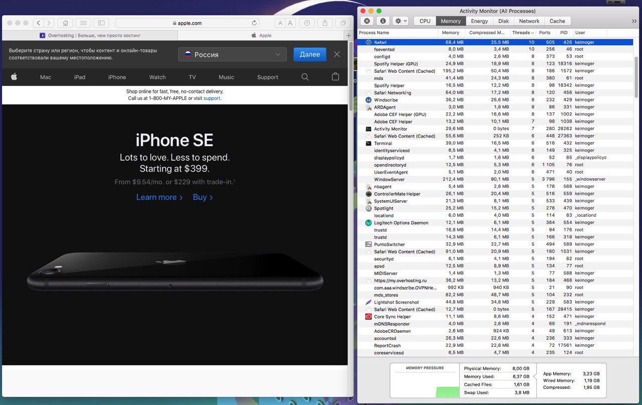
Task: Select Logitech Options Daemon row
Action: pos(496,223)
